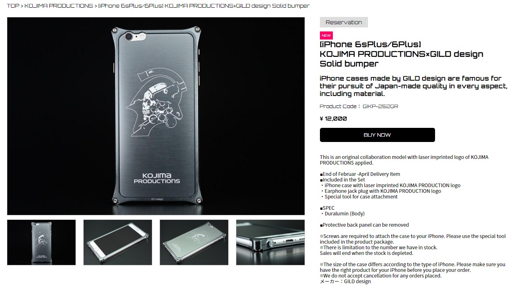Select thumbnail showing the phone face-up
The width and height of the screenshot is (511, 290).
click(x=118, y=242)
